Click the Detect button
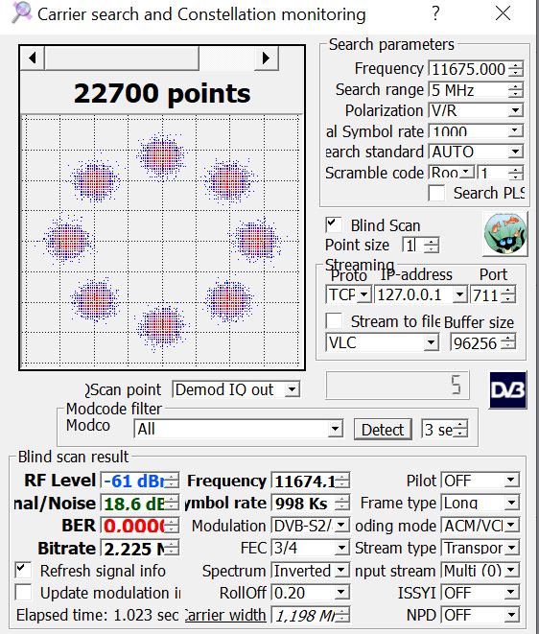This screenshot has width=539, height=634. [x=383, y=430]
